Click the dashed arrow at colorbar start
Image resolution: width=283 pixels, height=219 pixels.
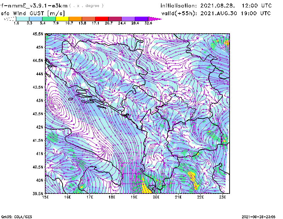(x=10, y=19)
